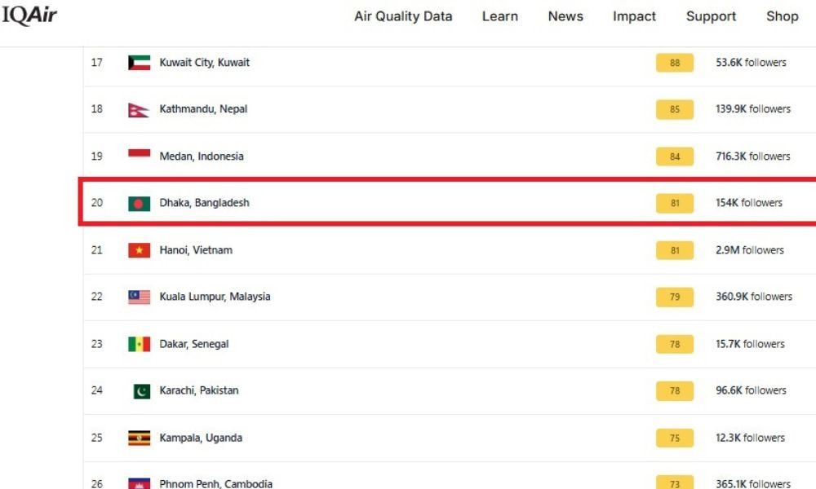Click AQI badge 81 for Dhaka
The width and height of the screenshot is (816, 489).
point(675,203)
